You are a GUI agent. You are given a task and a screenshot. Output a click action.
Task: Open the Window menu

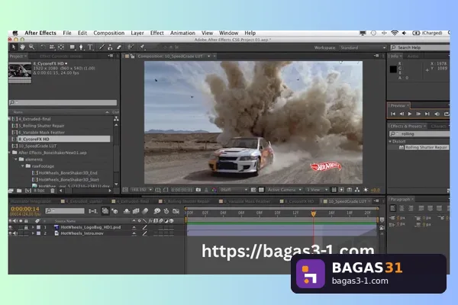pyautogui.click(x=229, y=33)
